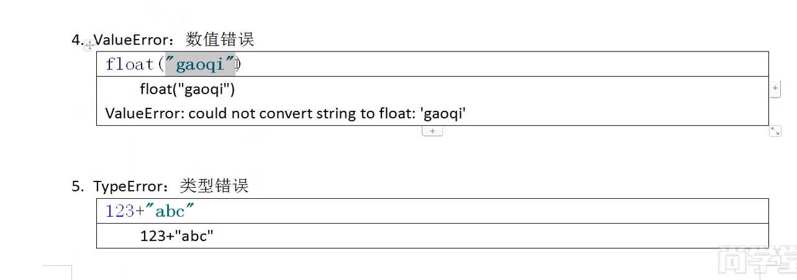The image size is (797, 280).
Task: Click the table move handle near ValueError heading
Action: (x=89, y=45)
